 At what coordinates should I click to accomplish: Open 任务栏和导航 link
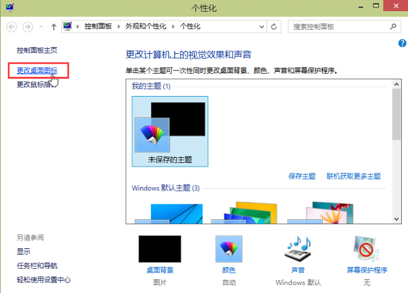point(37,266)
